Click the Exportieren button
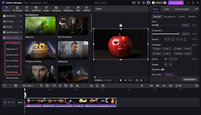201x115 pixels. pos(176,3)
